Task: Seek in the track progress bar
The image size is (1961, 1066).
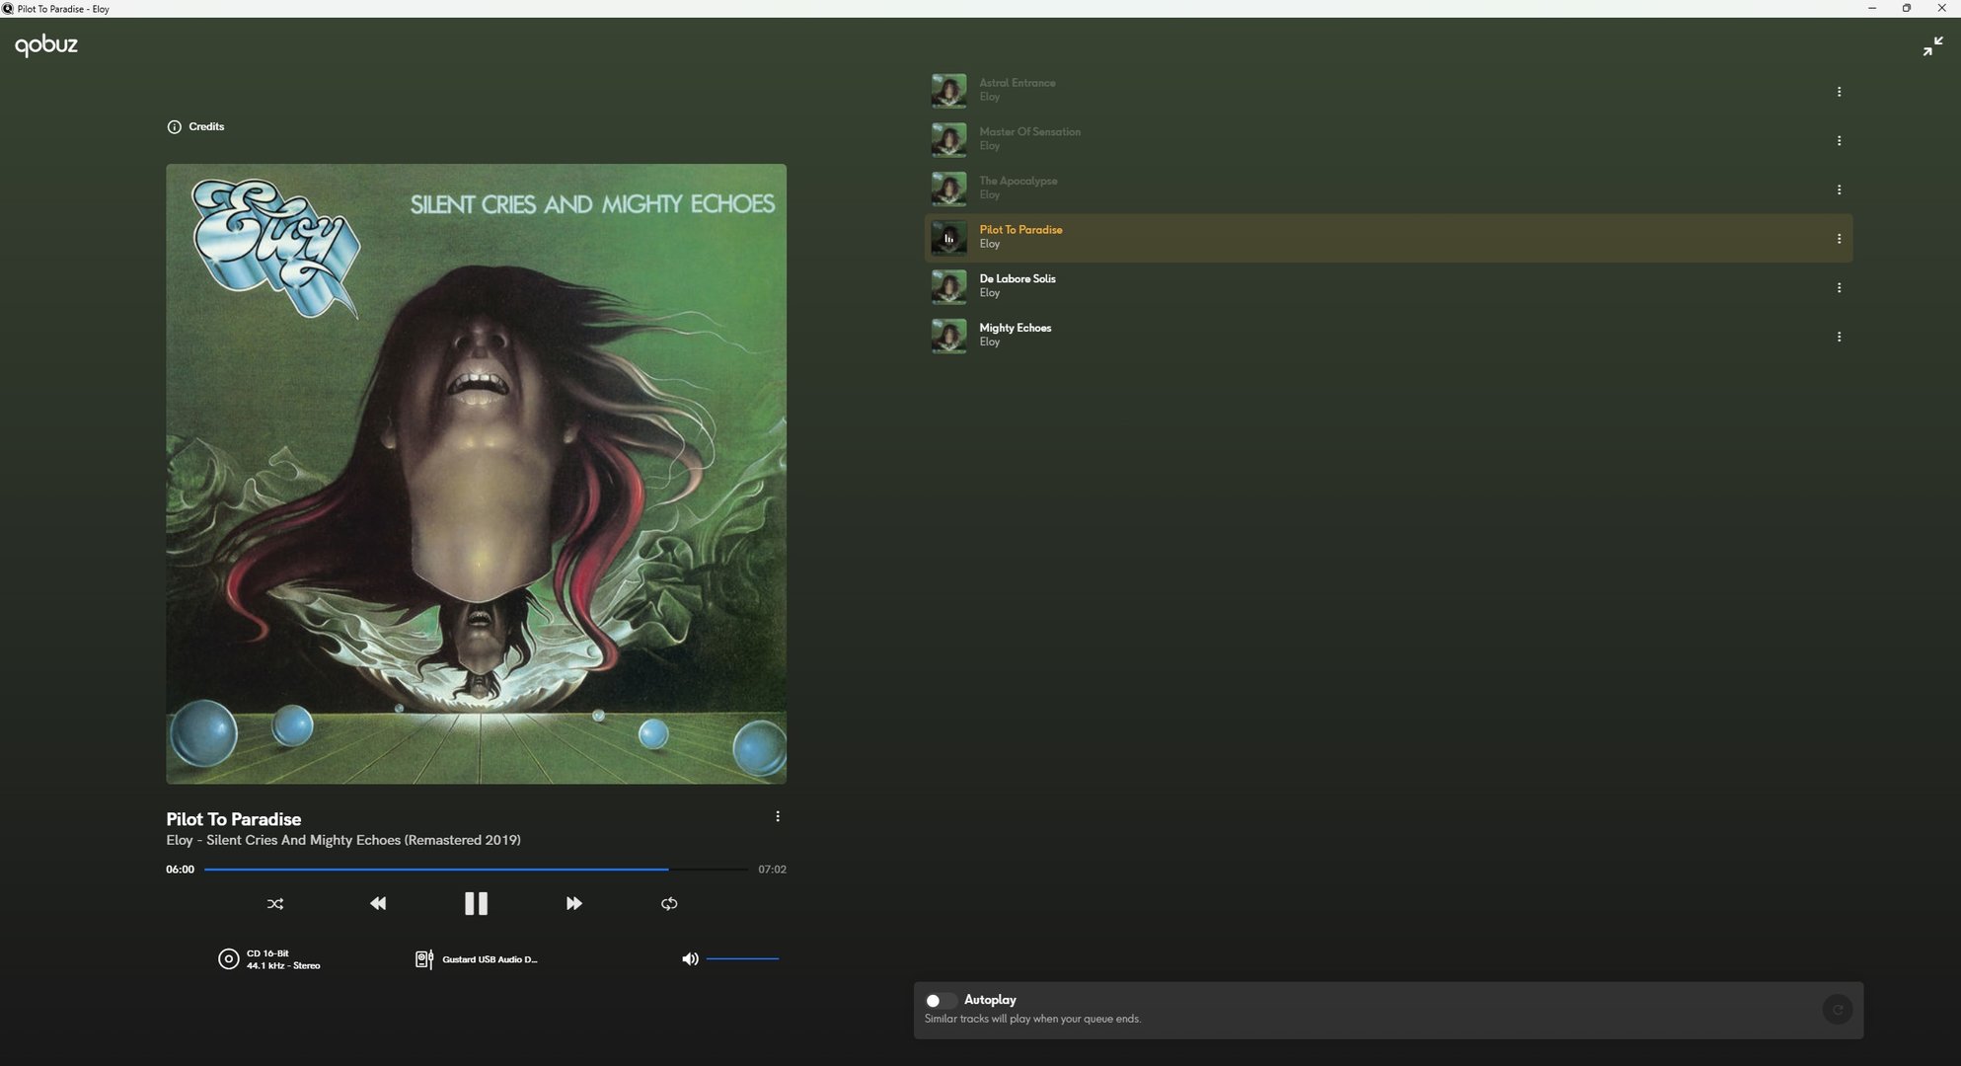Action: pos(474,870)
